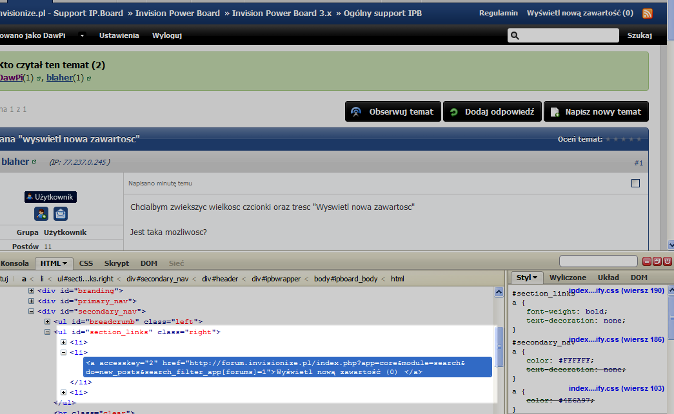Click the profile icon next to blaher's name
674x414 pixels.
tap(34, 162)
